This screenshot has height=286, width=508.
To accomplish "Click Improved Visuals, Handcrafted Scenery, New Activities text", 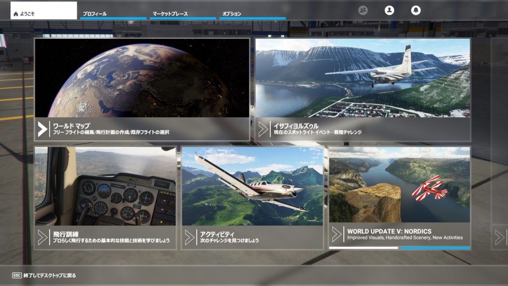I will pyautogui.click(x=405, y=238).
